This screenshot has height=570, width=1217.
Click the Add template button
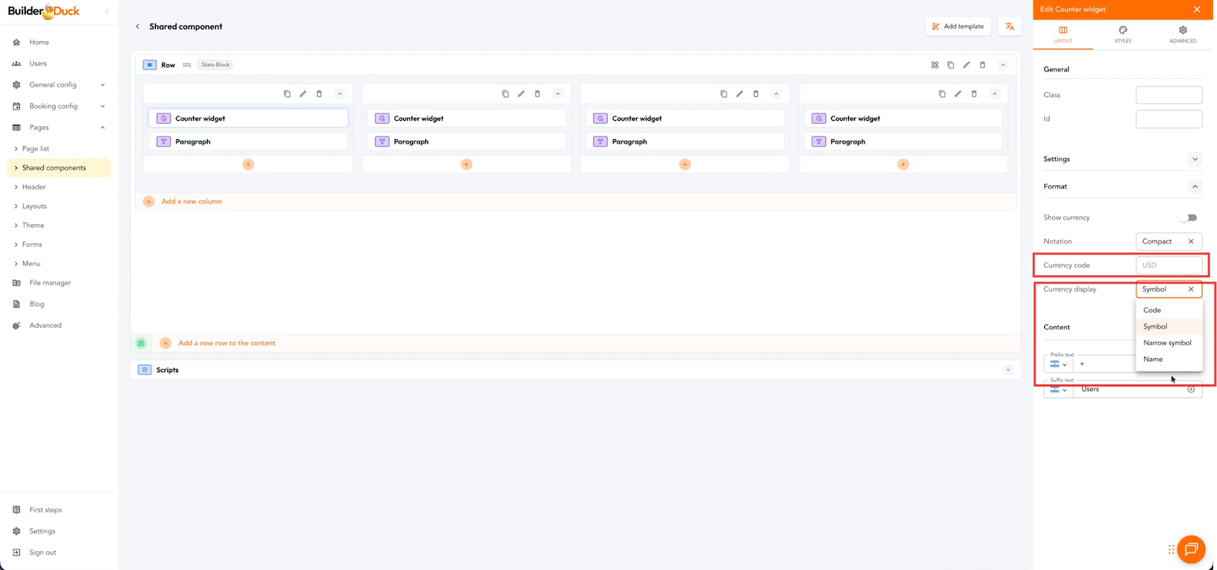tap(958, 27)
